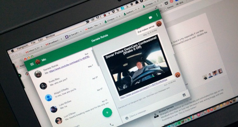Open the emoji picker in message box
This screenshot has width=238, height=127.
click(127, 118)
